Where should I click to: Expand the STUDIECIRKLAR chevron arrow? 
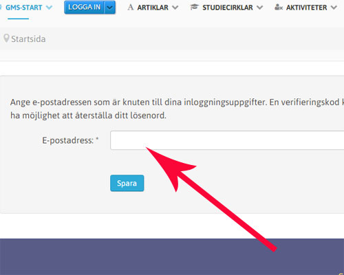pyautogui.click(x=259, y=8)
